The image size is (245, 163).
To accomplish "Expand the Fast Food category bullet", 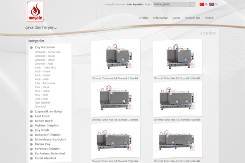I will [x=31, y=117].
